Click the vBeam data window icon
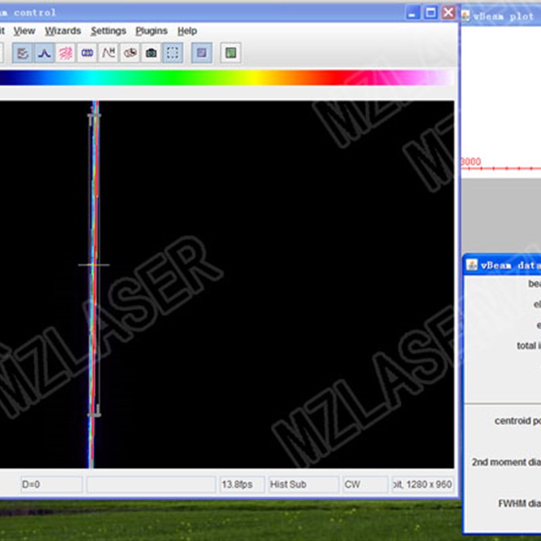This screenshot has height=541, width=541. click(471, 265)
